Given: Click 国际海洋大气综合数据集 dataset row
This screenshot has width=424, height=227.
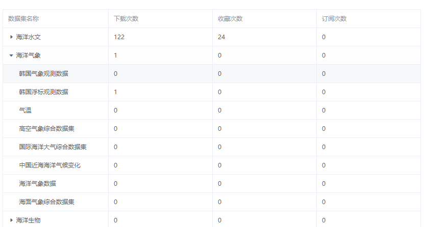Looking at the screenshot, I should click(x=212, y=147).
